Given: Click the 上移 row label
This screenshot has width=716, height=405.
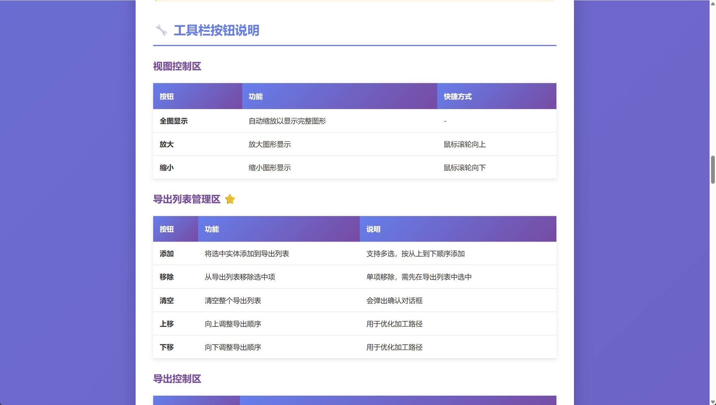Looking at the screenshot, I should 166,324.
